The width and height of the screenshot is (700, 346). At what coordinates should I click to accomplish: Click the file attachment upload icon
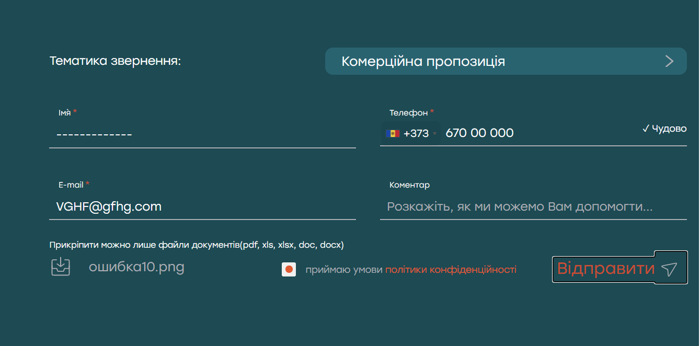pyautogui.click(x=61, y=266)
